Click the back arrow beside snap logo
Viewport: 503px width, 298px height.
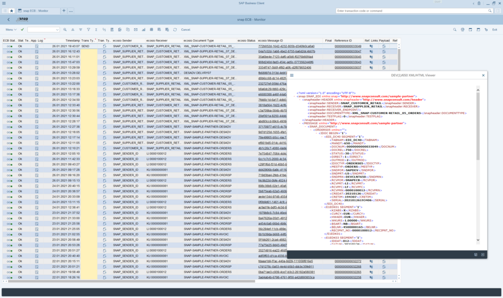pyautogui.click(x=9, y=19)
